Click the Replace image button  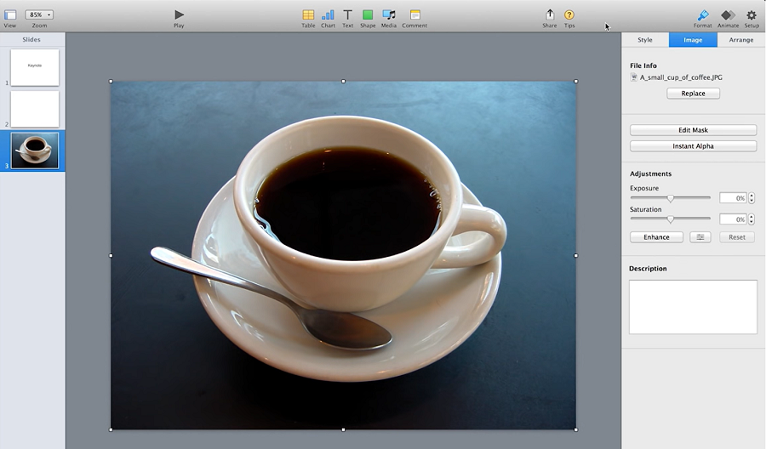coord(693,94)
